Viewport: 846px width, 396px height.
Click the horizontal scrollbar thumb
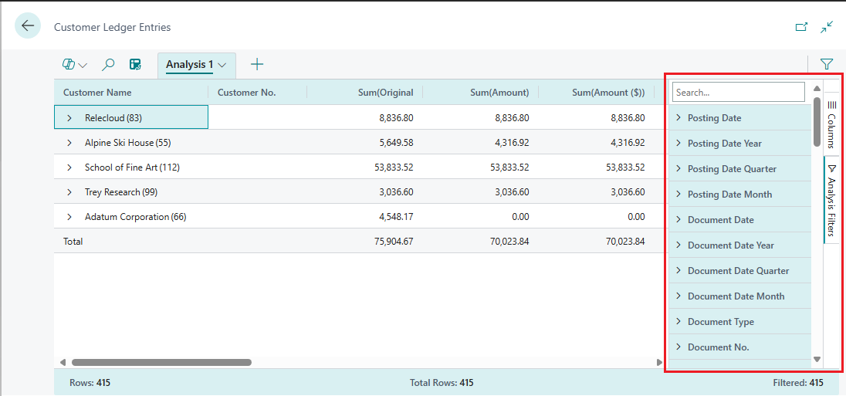pos(161,362)
